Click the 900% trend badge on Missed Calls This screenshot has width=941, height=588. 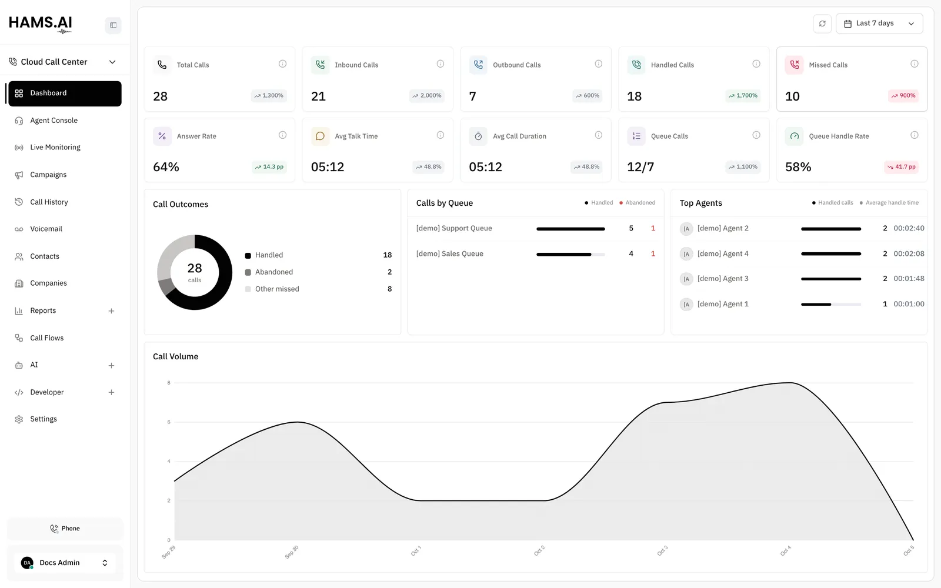click(x=903, y=96)
